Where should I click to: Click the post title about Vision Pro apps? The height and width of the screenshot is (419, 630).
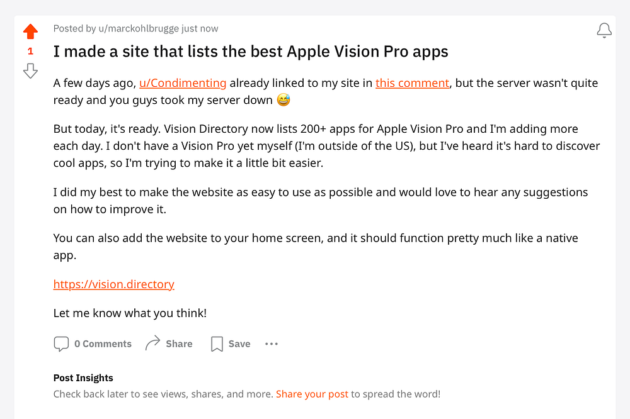click(x=251, y=52)
